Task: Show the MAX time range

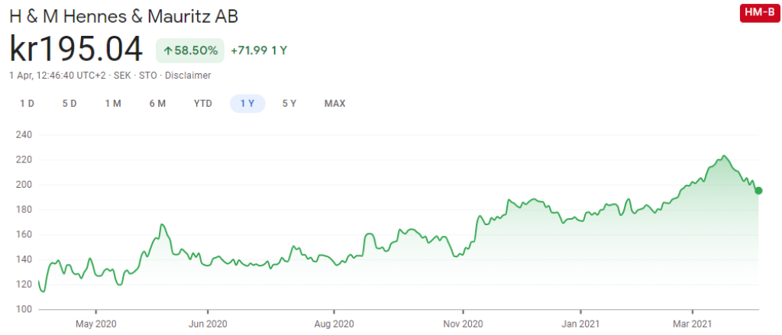Action: click(x=334, y=104)
